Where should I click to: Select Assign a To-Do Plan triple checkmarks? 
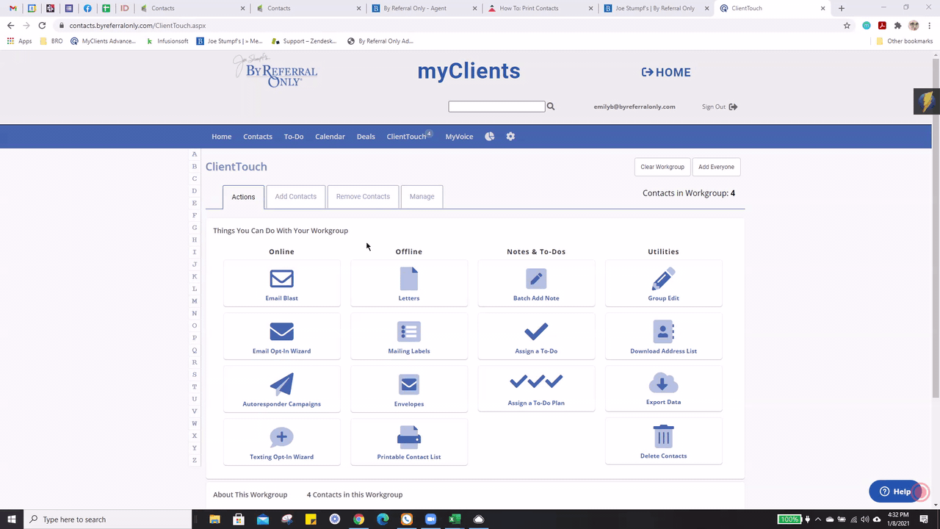(536, 381)
